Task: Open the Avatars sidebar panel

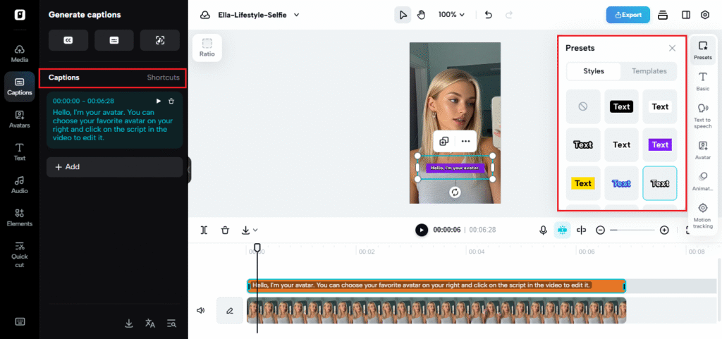Action: [x=19, y=118]
